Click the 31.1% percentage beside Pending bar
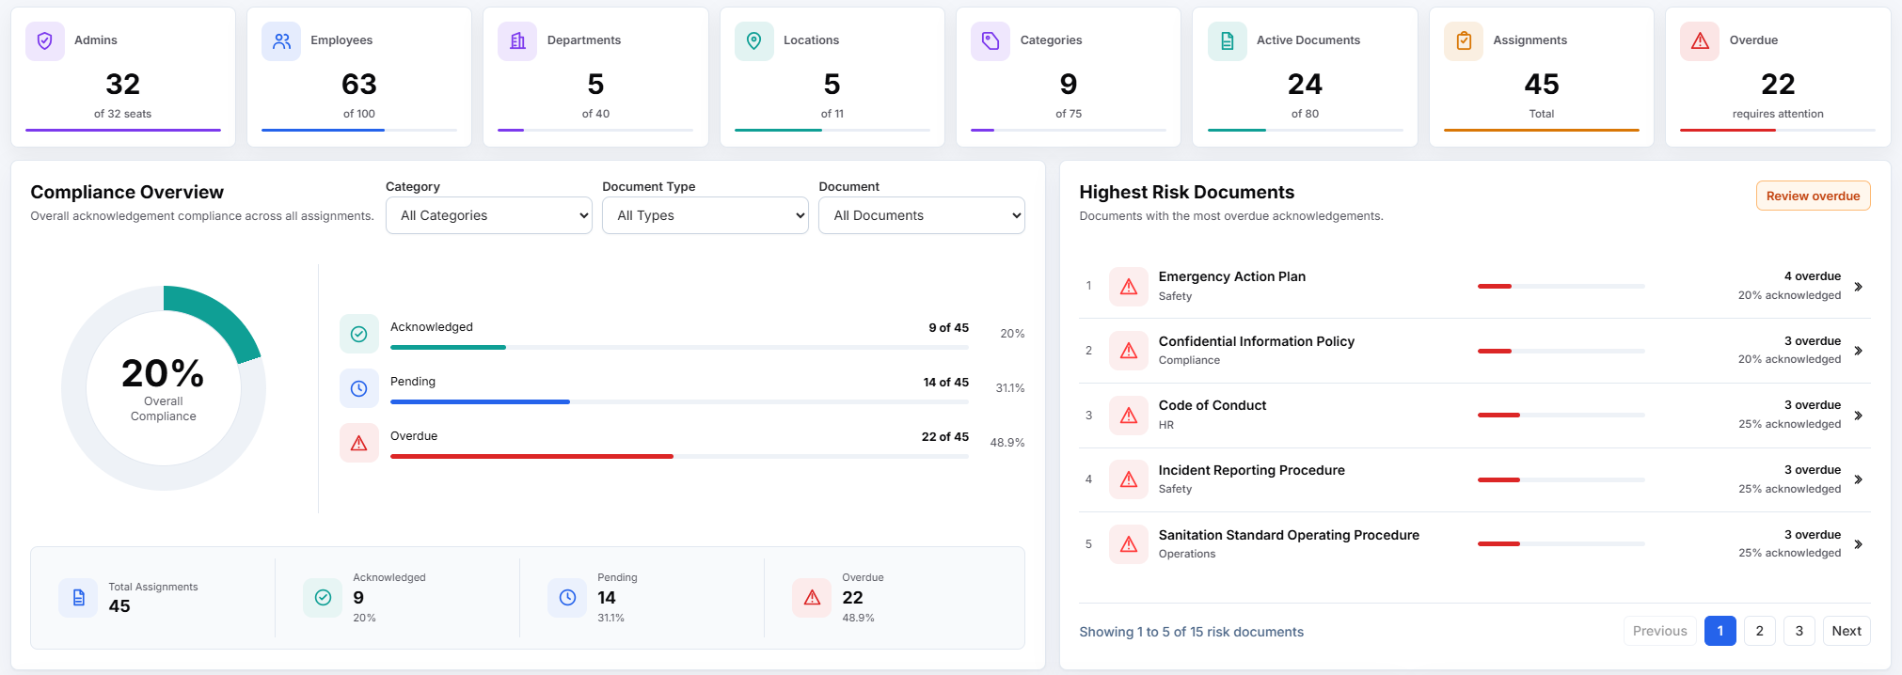The image size is (1902, 675). coord(1009,388)
